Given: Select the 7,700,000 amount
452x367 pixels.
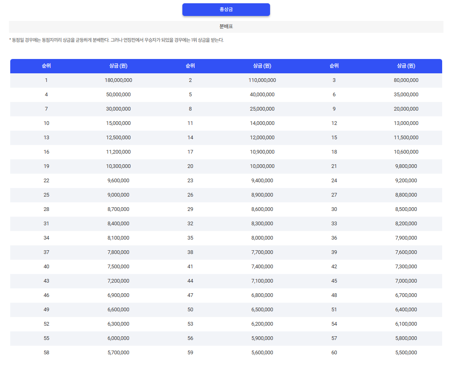Looking at the screenshot, I should coord(262,252).
